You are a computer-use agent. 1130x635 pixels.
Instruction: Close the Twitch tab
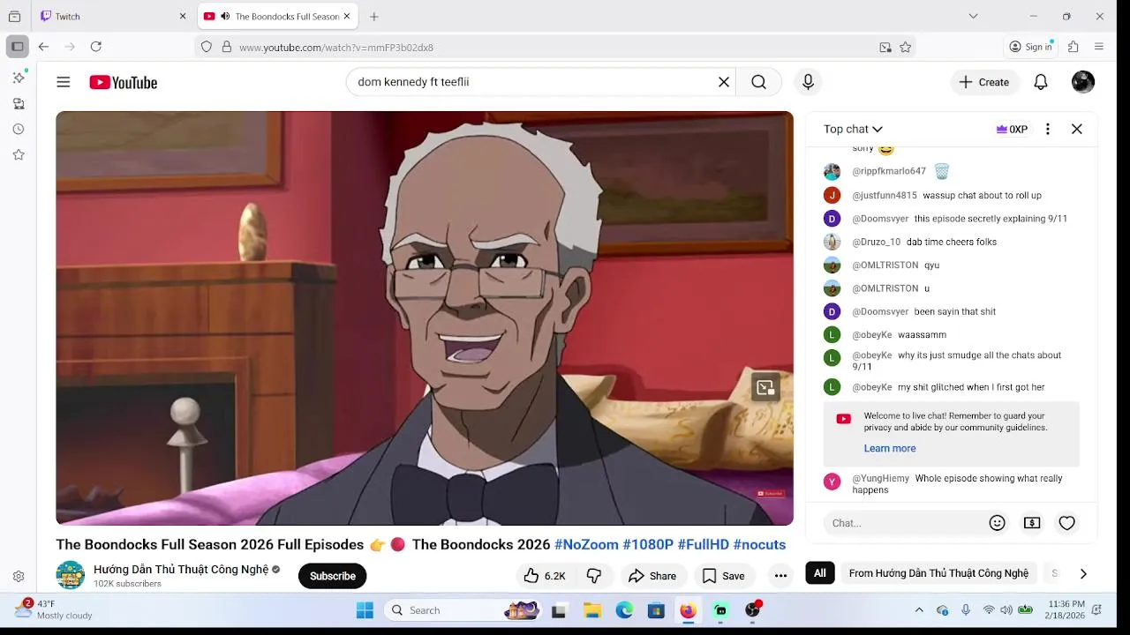pos(183,16)
